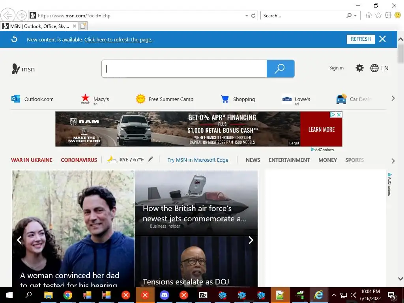Open 7-Zip from the taskbar
The width and height of the screenshot is (404, 303).
pos(203,295)
